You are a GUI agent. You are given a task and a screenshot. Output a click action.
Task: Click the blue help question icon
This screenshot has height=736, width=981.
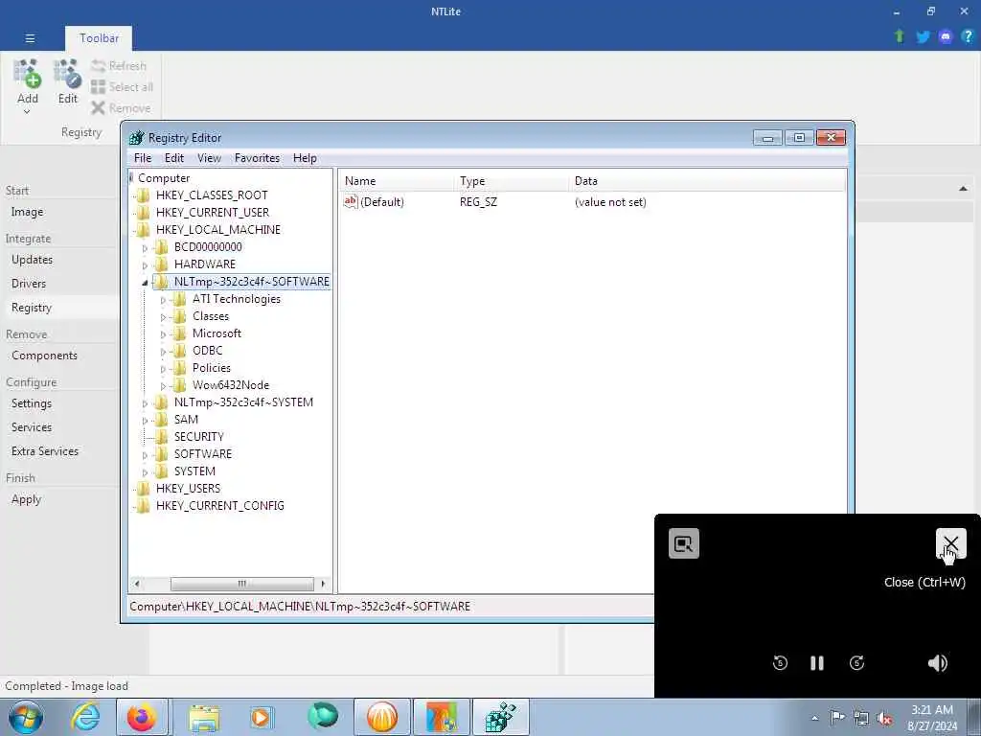tap(968, 36)
